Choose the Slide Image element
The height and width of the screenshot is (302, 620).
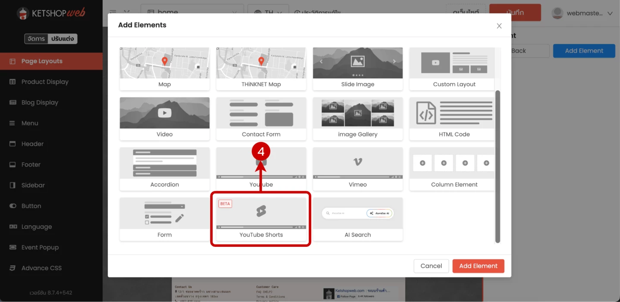click(357, 69)
